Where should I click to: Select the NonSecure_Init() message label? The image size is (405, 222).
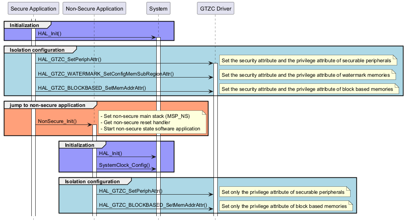[57, 121]
